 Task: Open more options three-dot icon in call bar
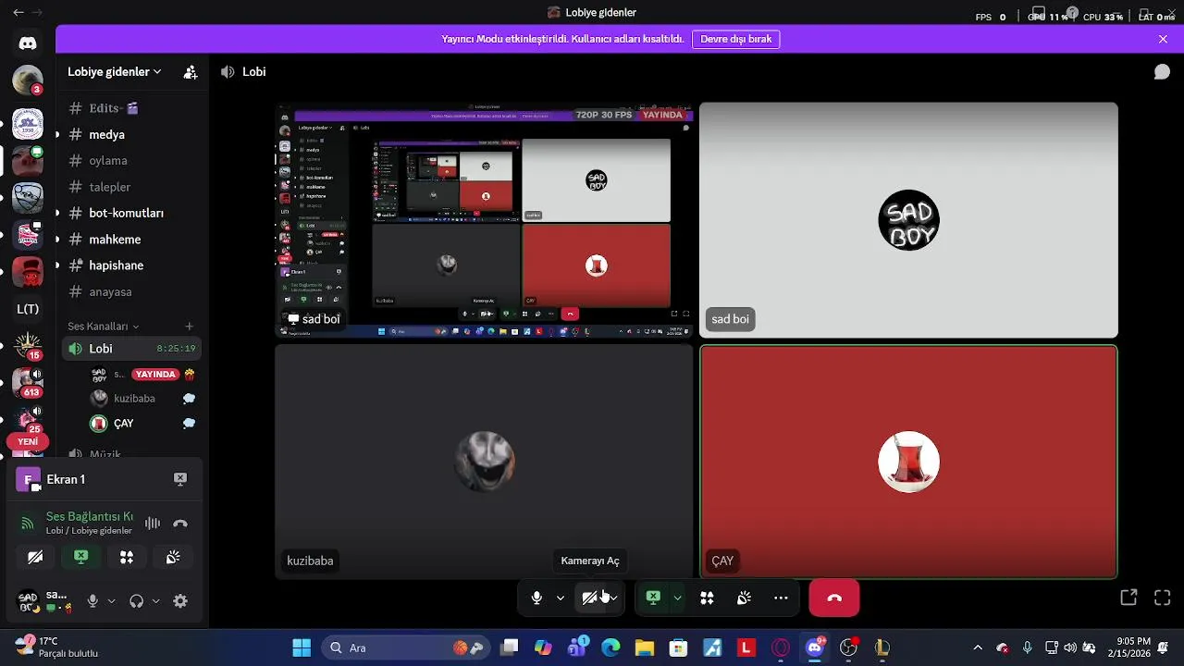(781, 598)
